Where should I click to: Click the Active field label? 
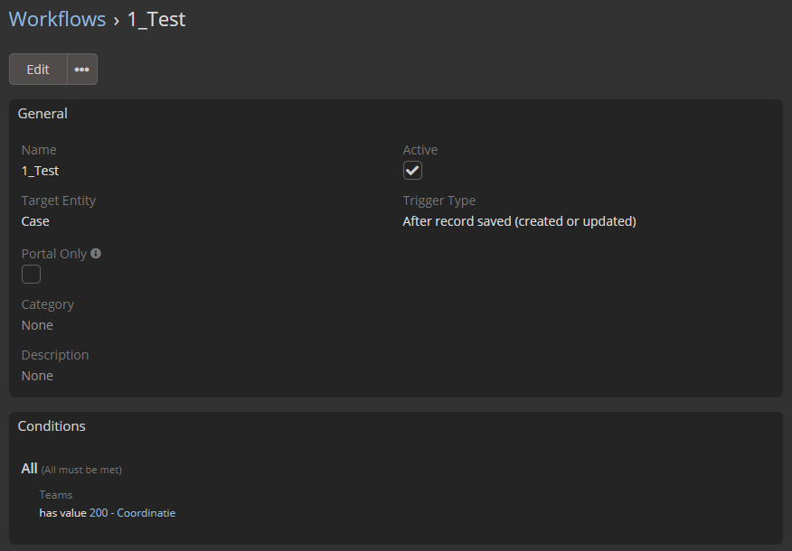click(x=420, y=150)
